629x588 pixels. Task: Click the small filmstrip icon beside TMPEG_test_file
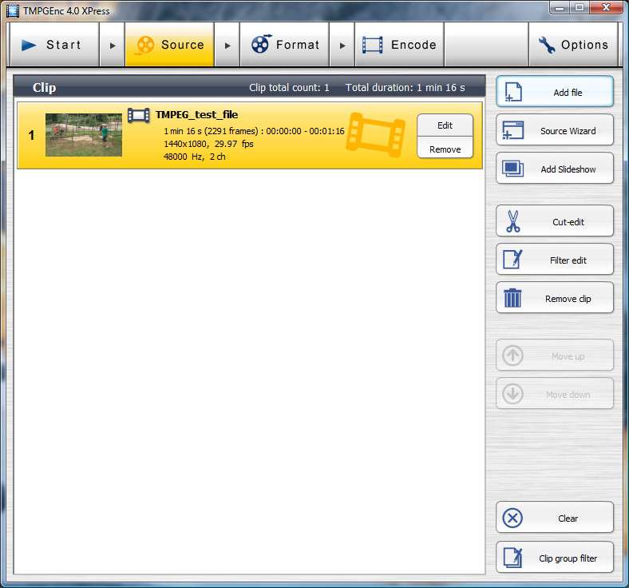click(x=138, y=116)
